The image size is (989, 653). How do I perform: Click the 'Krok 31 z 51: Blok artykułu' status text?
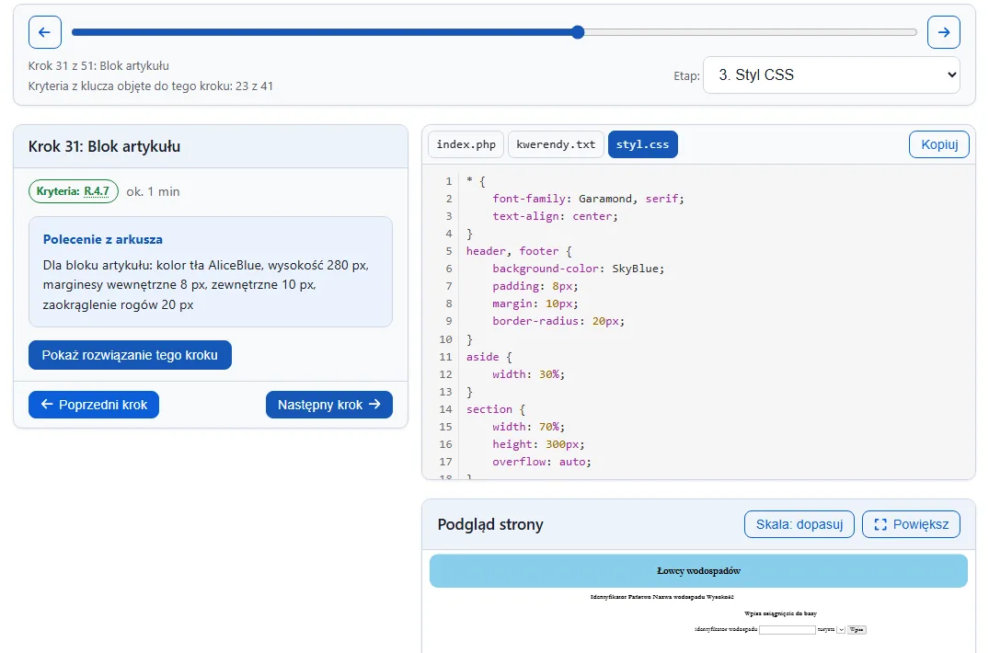[x=98, y=65]
